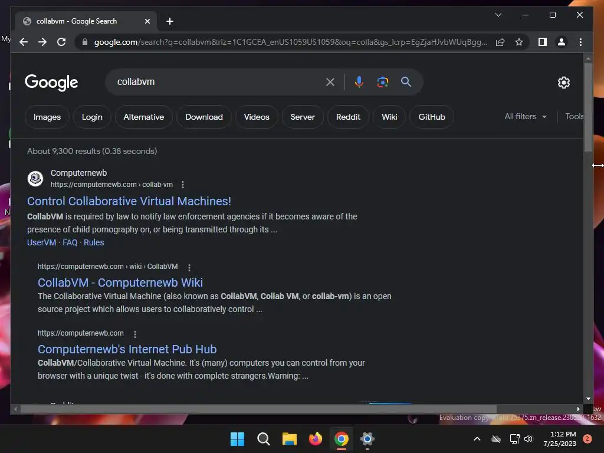Click the horizontal scrollbar left arrow
The image size is (604, 453).
(x=15, y=409)
